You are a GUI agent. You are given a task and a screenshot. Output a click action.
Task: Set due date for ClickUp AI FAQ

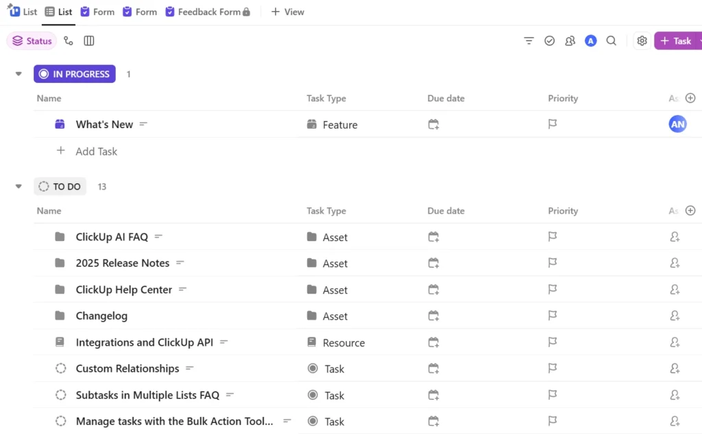click(433, 237)
